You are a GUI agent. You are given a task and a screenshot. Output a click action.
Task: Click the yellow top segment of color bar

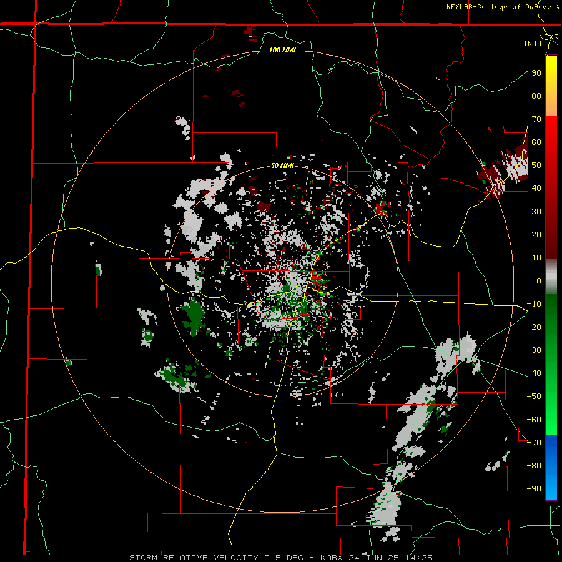pos(551,86)
